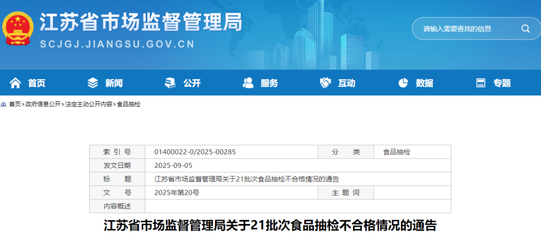Go to 首页 in breadcrumb
The height and width of the screenshot is (238, 541).
point(15,104)
